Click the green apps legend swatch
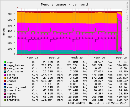The width and height of the screenshot is (130, 107). coord(5,62)
